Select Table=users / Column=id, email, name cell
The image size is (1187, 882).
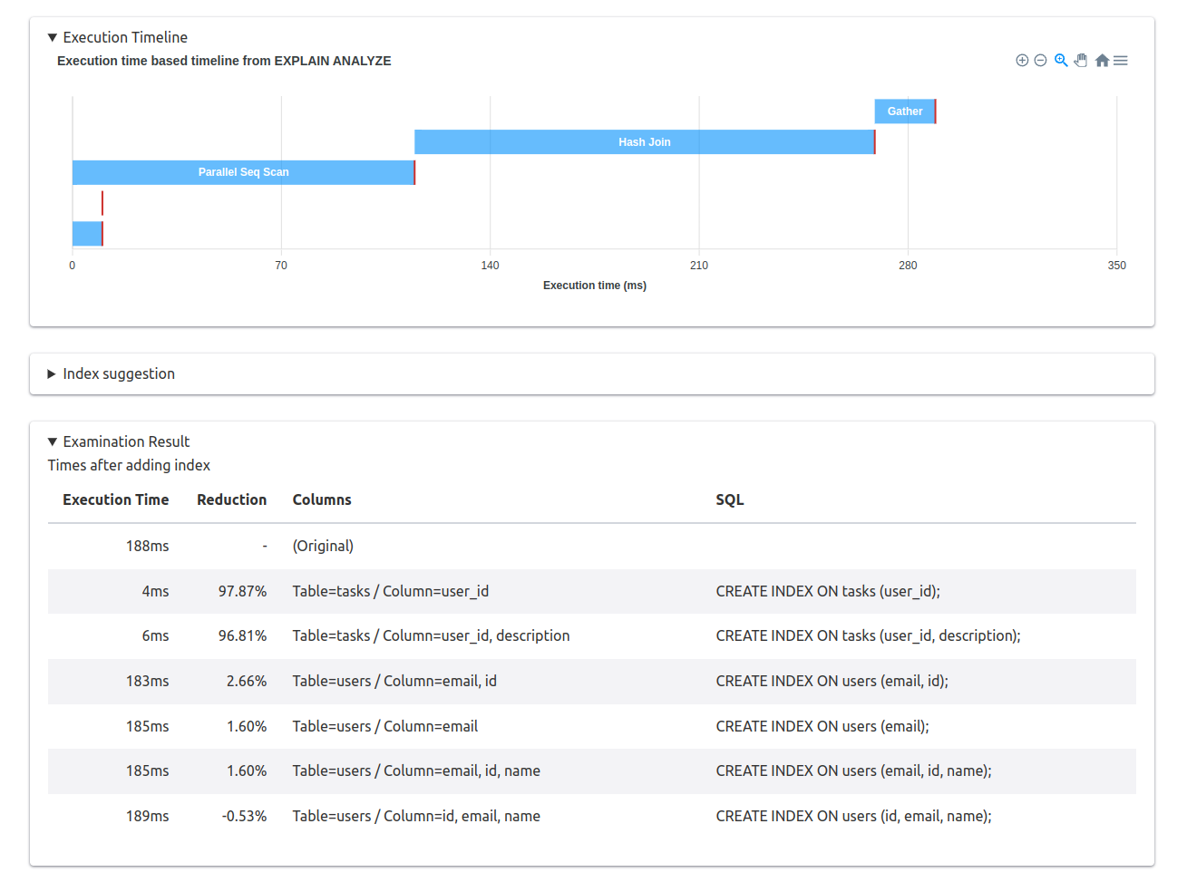point(416,816)
